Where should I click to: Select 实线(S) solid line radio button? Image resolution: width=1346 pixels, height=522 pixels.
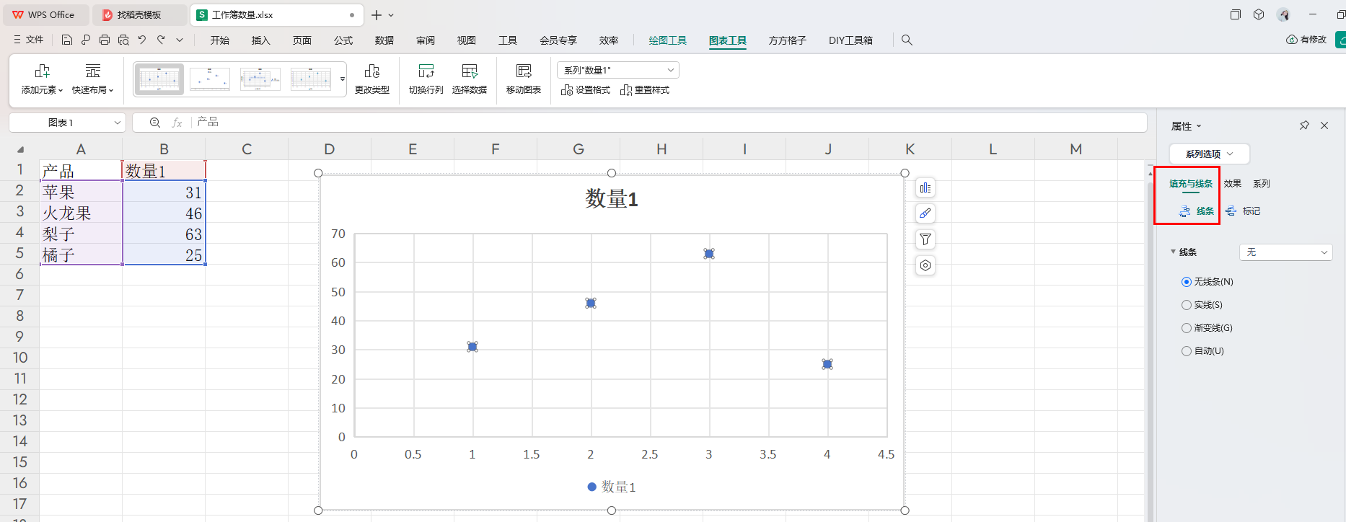click(x=1187, y=305)
